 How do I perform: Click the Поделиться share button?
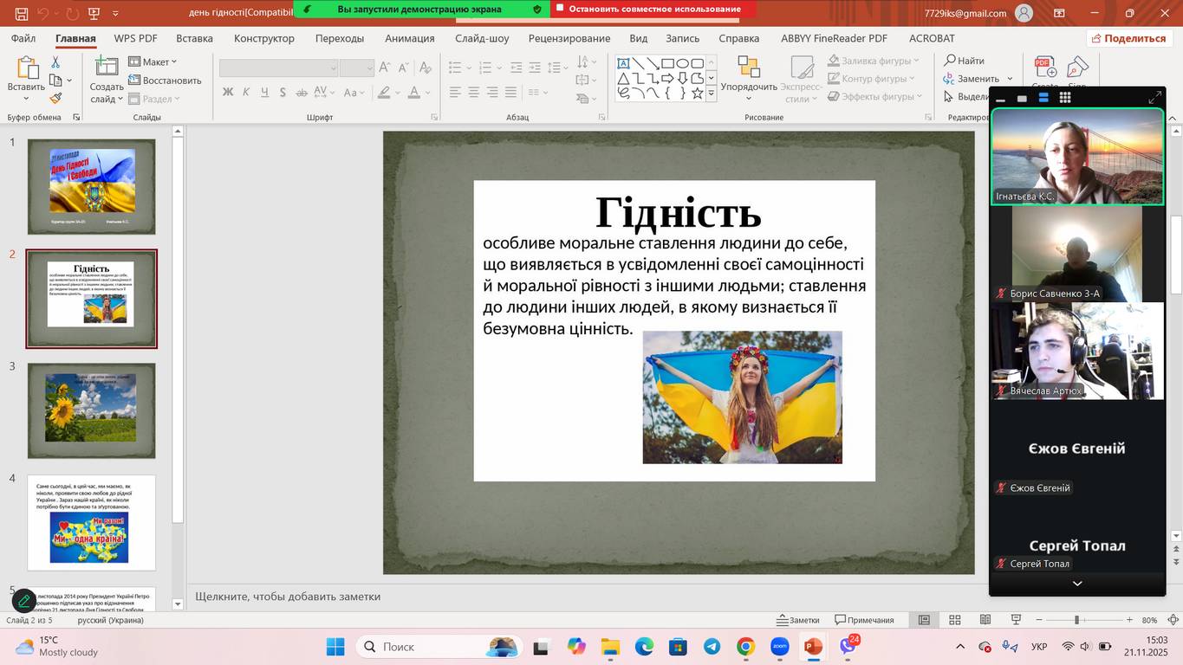coord(1129,38)
